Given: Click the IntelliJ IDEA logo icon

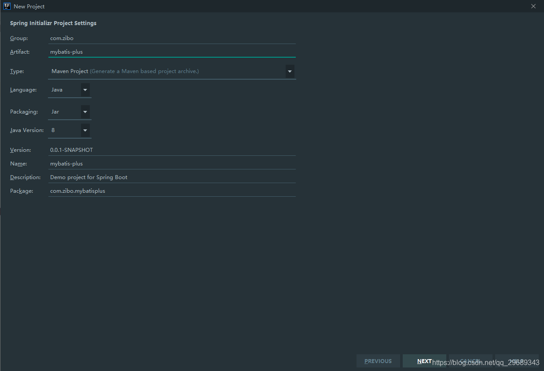Looking at the screenshot, I should click(x=7, y=6).
